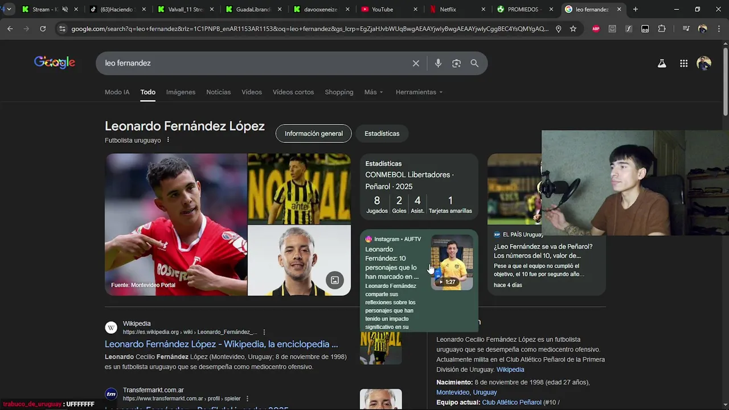The width and height of the screenshot is (729, 410).
Task: Expand the Más dropdown
Action: click(374, 92)
